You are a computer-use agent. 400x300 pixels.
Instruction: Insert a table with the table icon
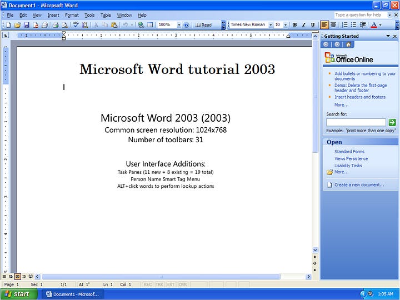tap(150, 25)
